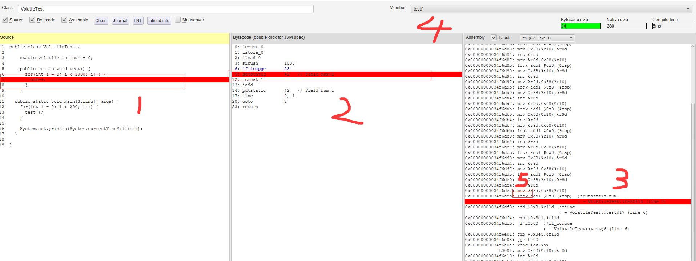Select bytecode line '12: iconst_1'
Viewport: 696px width, 261px height.
coord(248,79)
